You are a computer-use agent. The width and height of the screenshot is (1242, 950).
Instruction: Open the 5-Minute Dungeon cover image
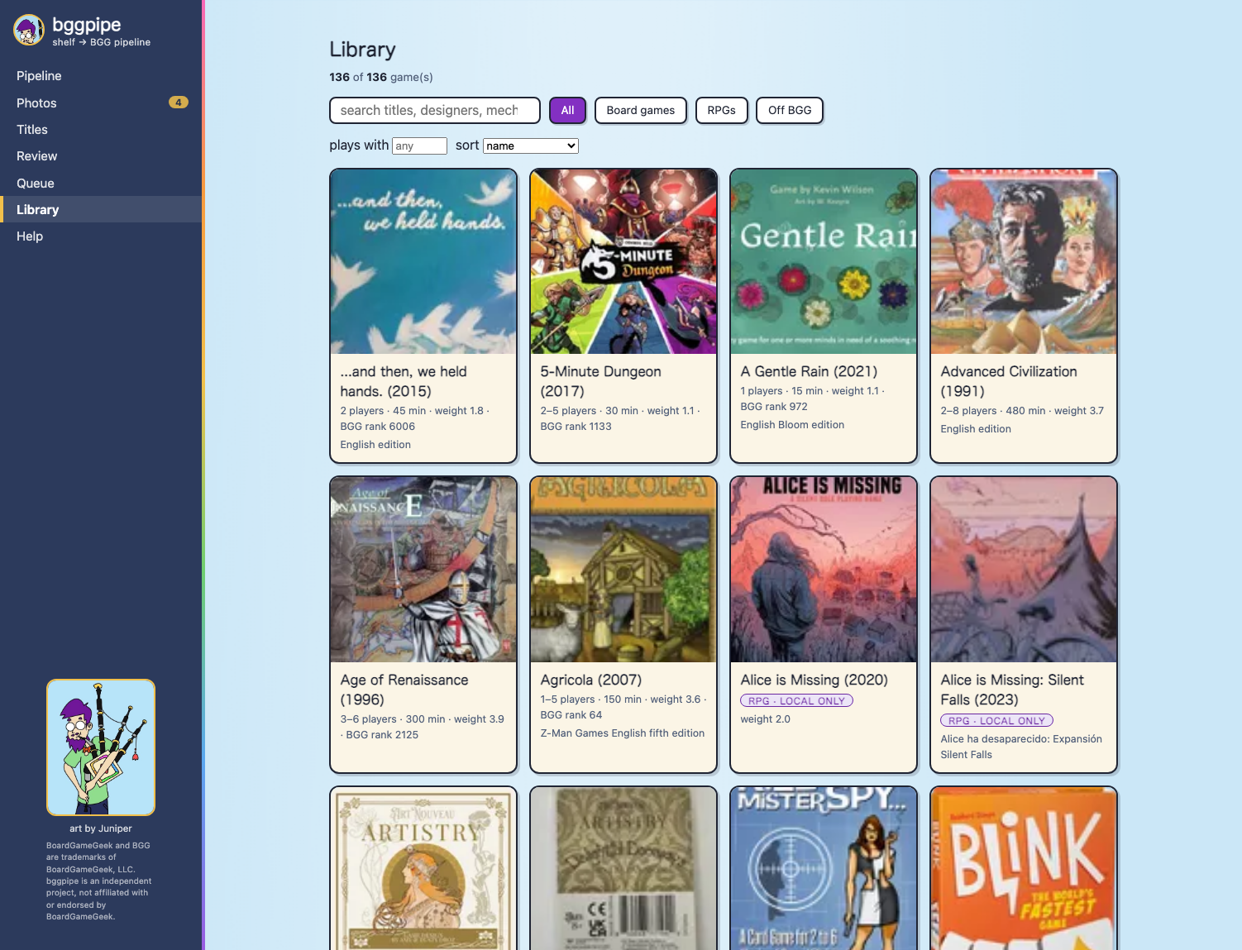tap(623, 262)
